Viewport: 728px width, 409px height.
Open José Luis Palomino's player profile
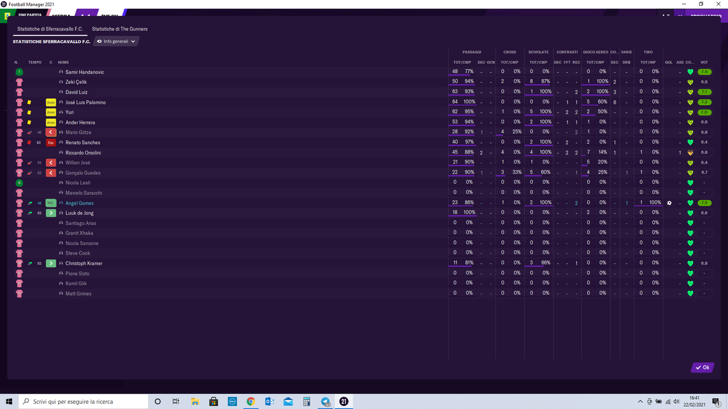click(85, 102)
